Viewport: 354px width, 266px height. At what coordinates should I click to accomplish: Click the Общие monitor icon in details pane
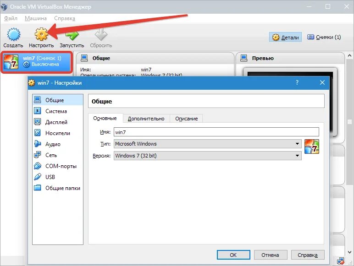[x=84, y=58]
